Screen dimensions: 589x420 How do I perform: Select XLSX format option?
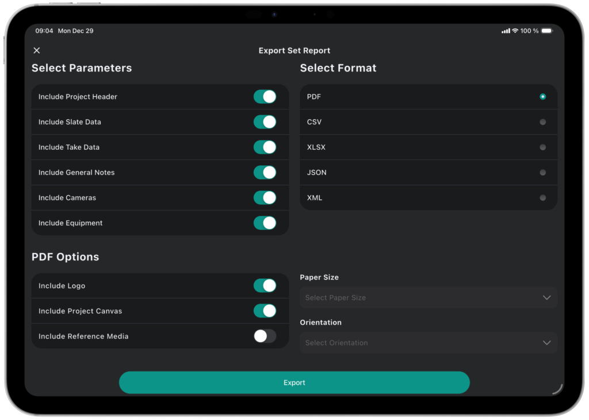(x=542, y=147)
